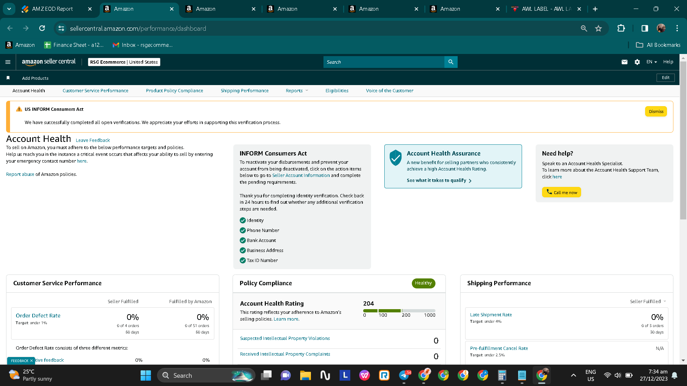Expand the Reports dropdown menu
The image size is (687, 386).
pyautogui.click(x=297, y=91)
